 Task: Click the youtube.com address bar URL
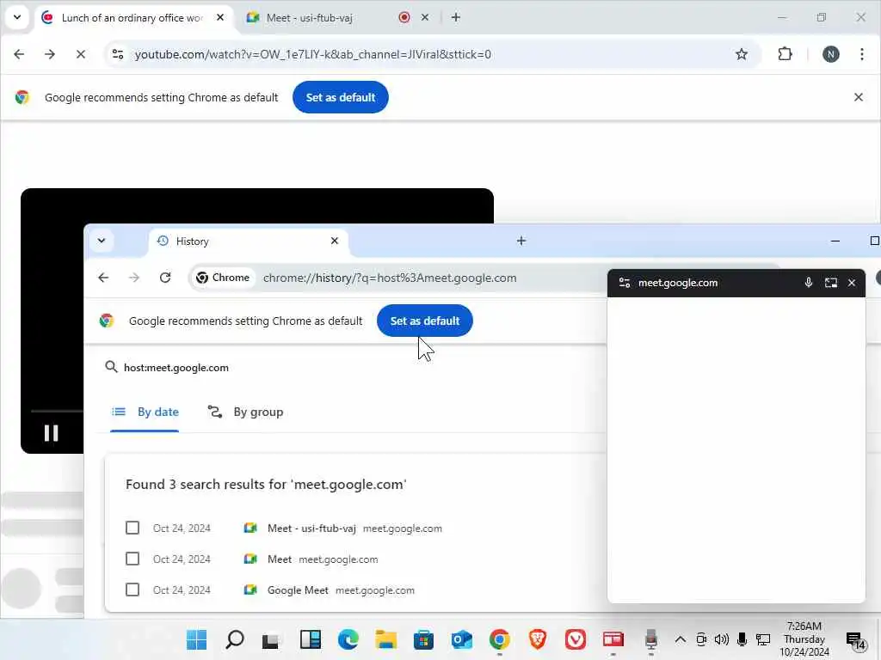point(313,54)
